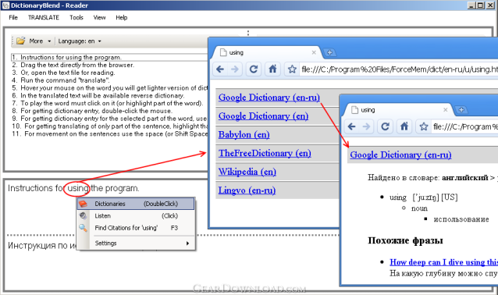498x295 pixels.
Task: Maximize the DictionaryBlend Reader window
Action: tap(481, 5)
